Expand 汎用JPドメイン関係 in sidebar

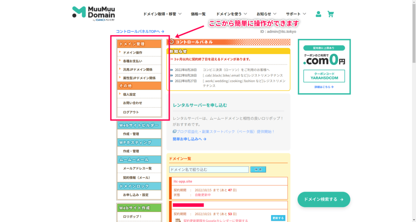click(139, 69)
